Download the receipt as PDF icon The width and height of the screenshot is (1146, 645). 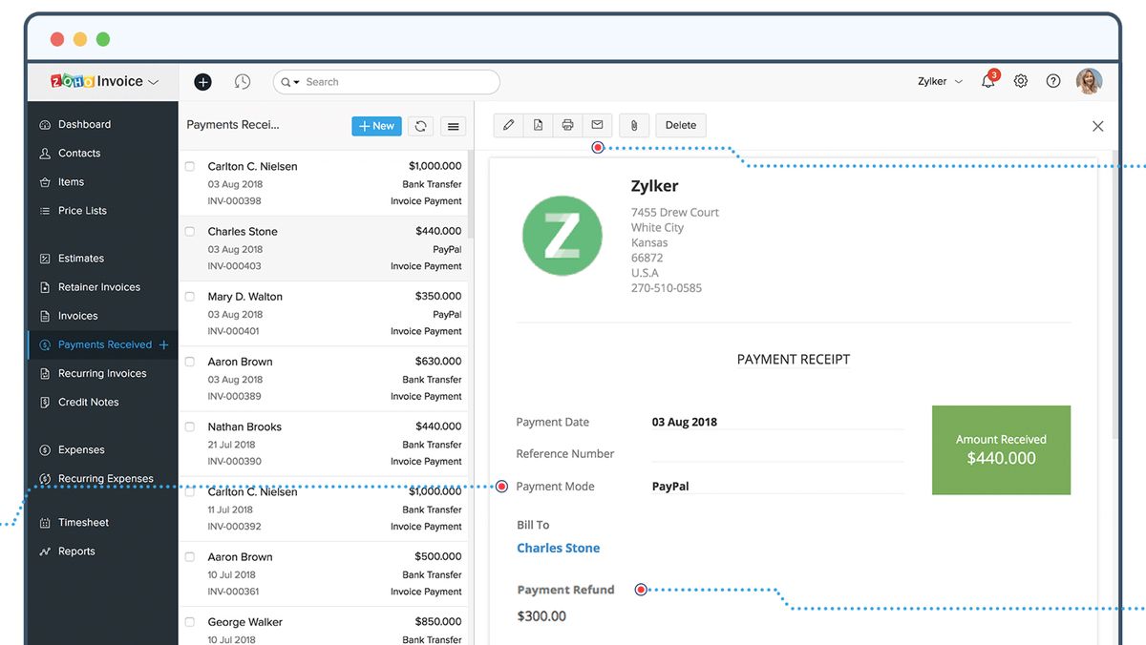[539, 125]
